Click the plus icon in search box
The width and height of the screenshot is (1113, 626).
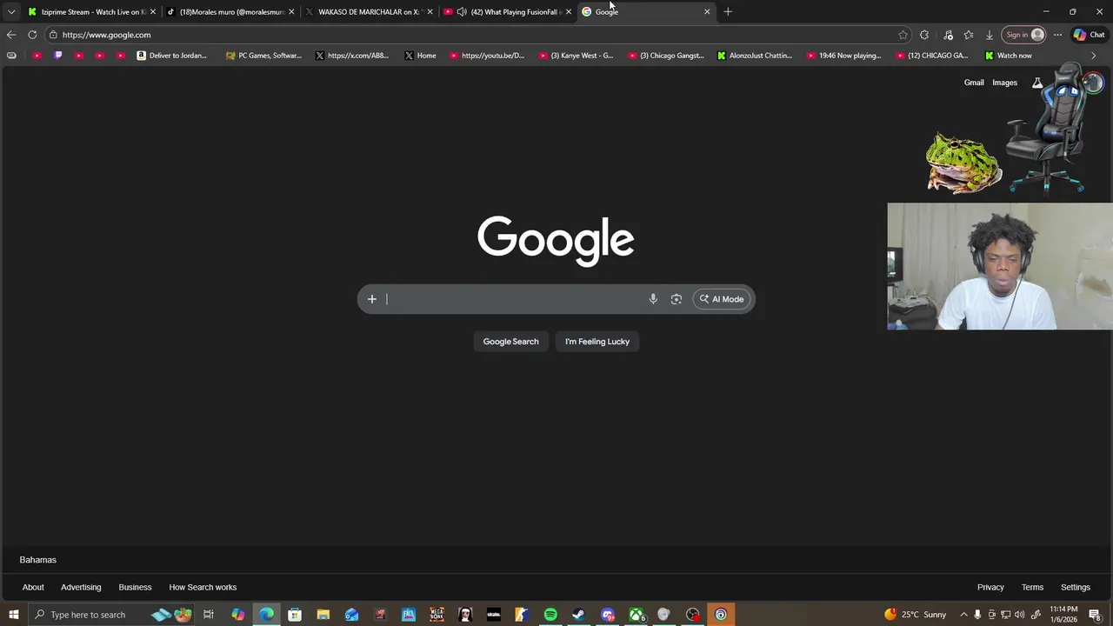coord(372,299)
